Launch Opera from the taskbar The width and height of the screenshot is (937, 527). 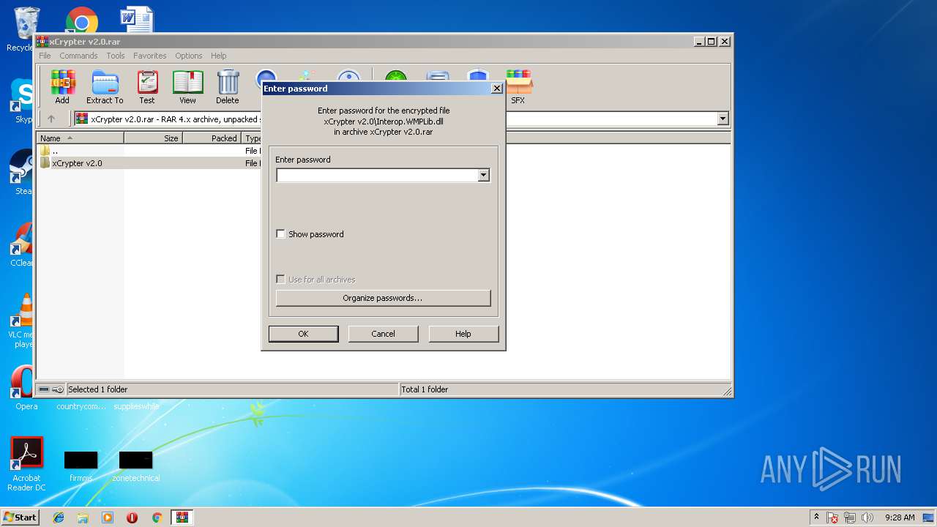[132, 517]
